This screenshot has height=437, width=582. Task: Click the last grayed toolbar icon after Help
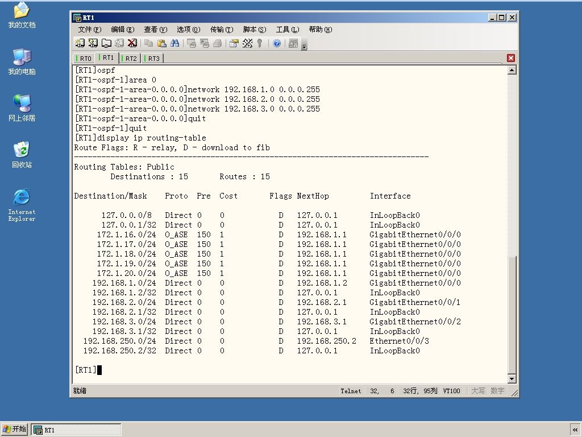[x=293, y=43]
